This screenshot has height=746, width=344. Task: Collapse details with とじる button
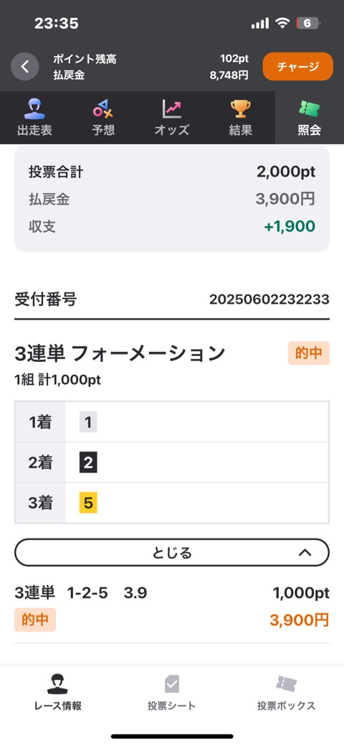(x=172, y=552)
